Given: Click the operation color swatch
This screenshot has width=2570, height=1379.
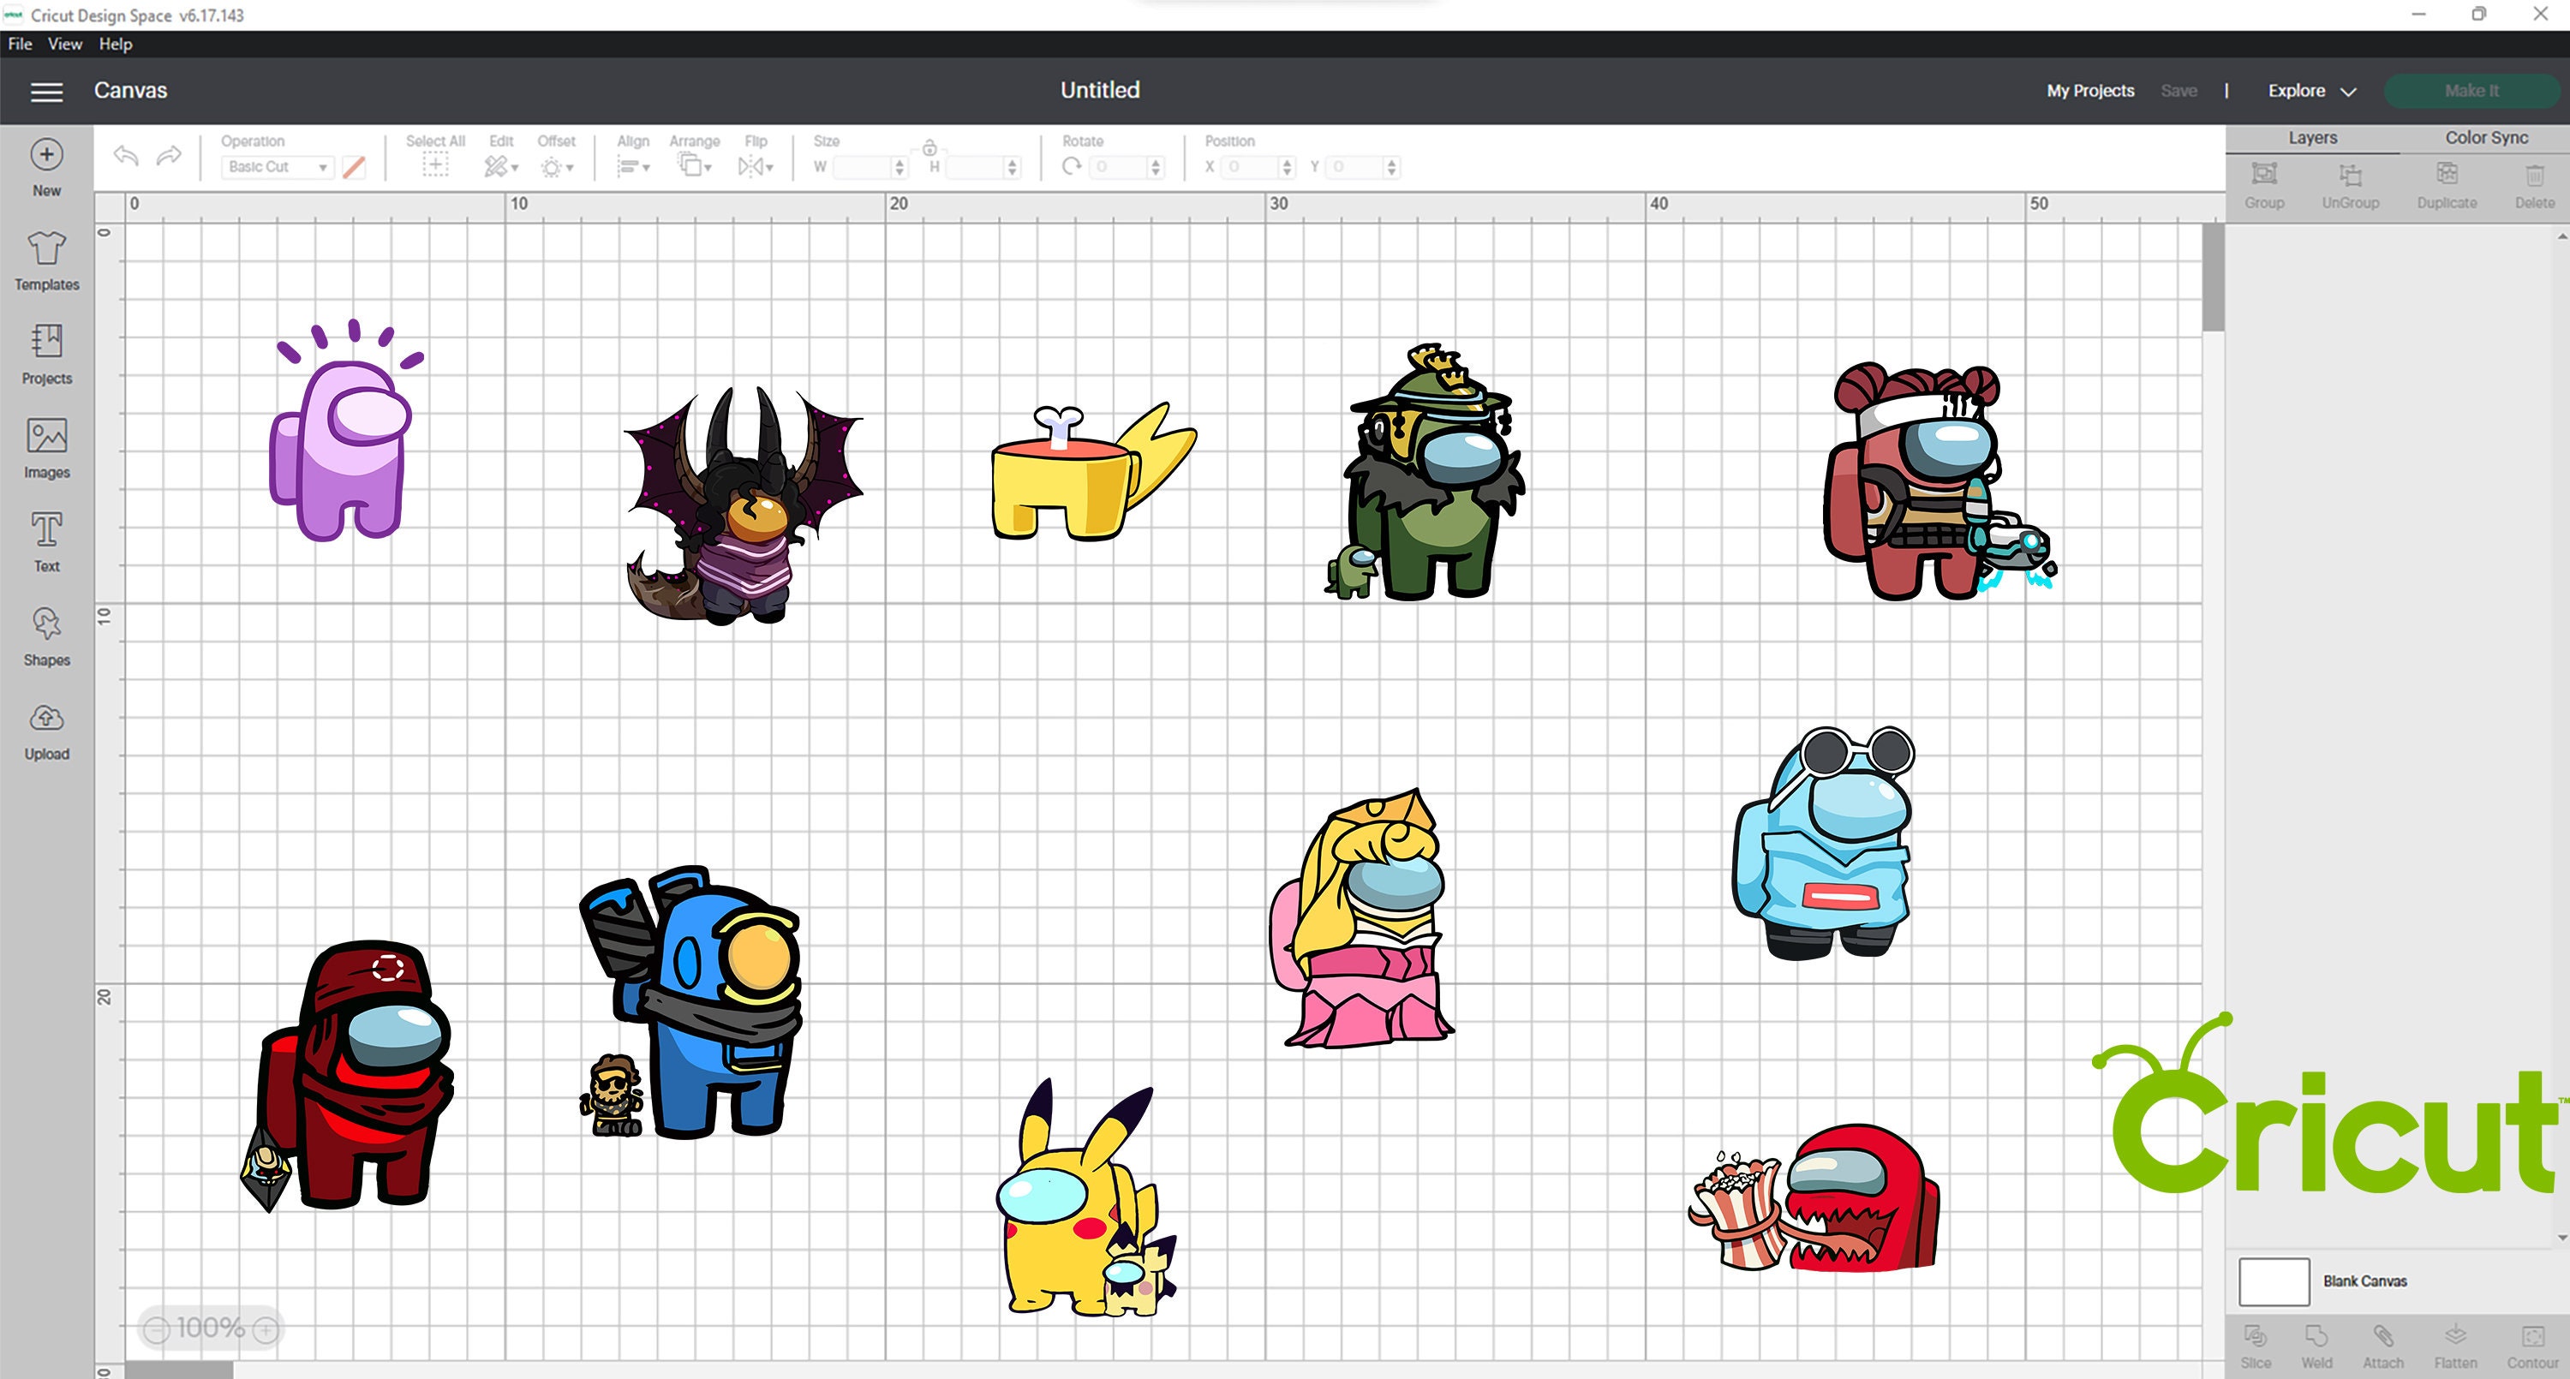Looking at the screenshot, I should coord(353,168).
